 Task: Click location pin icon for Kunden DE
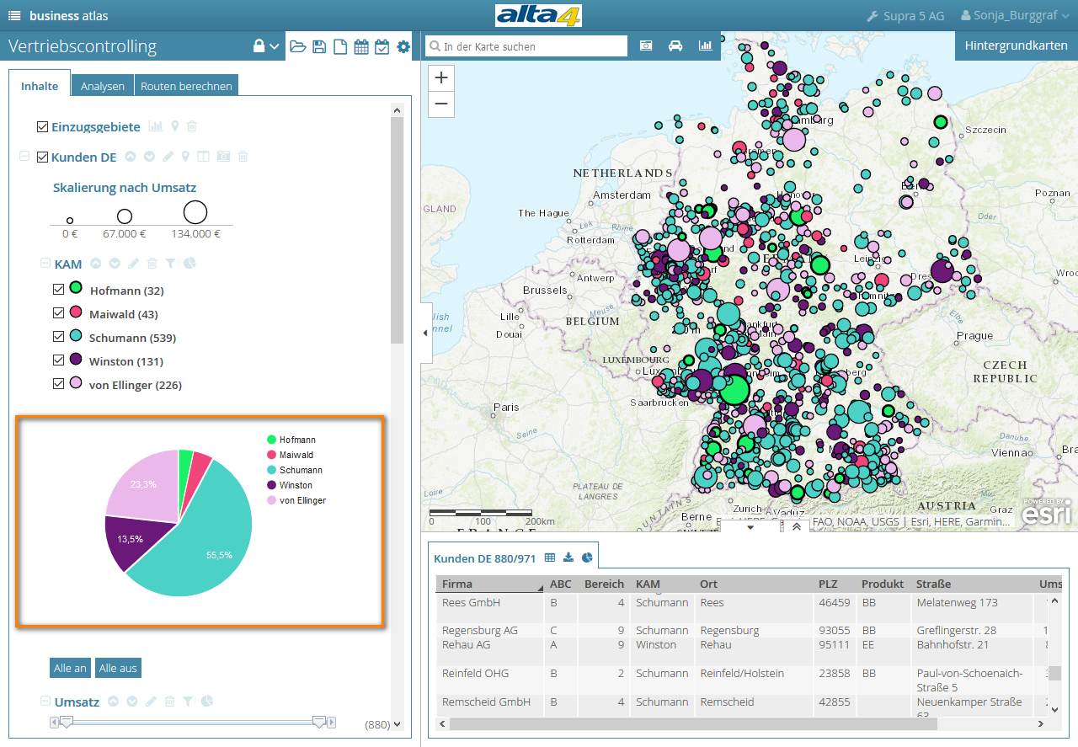185,157
